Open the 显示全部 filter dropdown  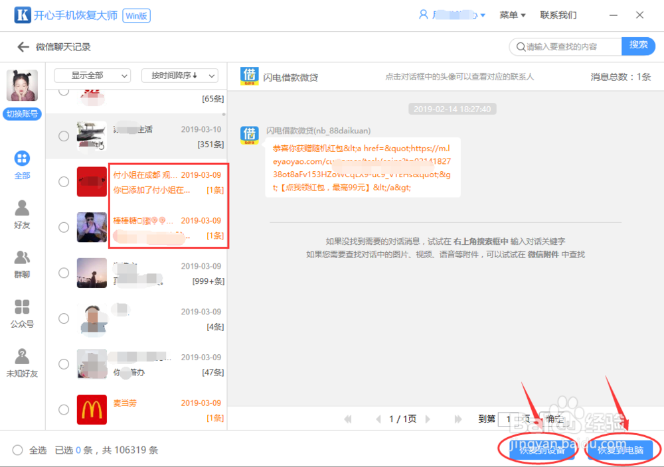click(x=93, y=76)
